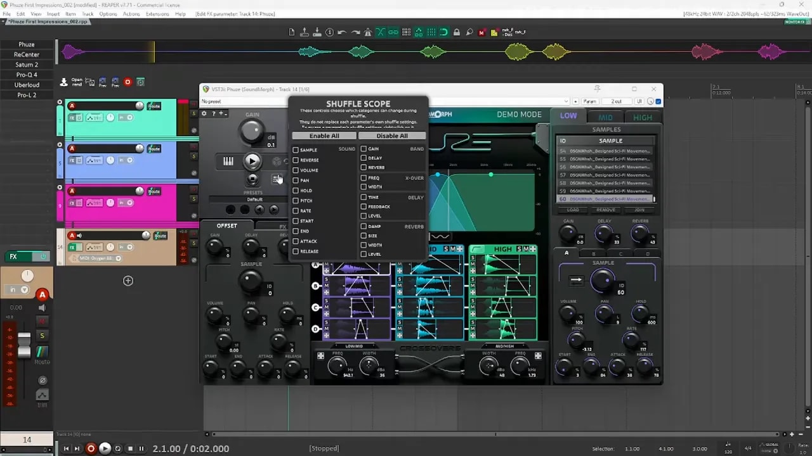Click the red toolbar record icon
This screenshot has height=456, width=812.
[128, 82]
